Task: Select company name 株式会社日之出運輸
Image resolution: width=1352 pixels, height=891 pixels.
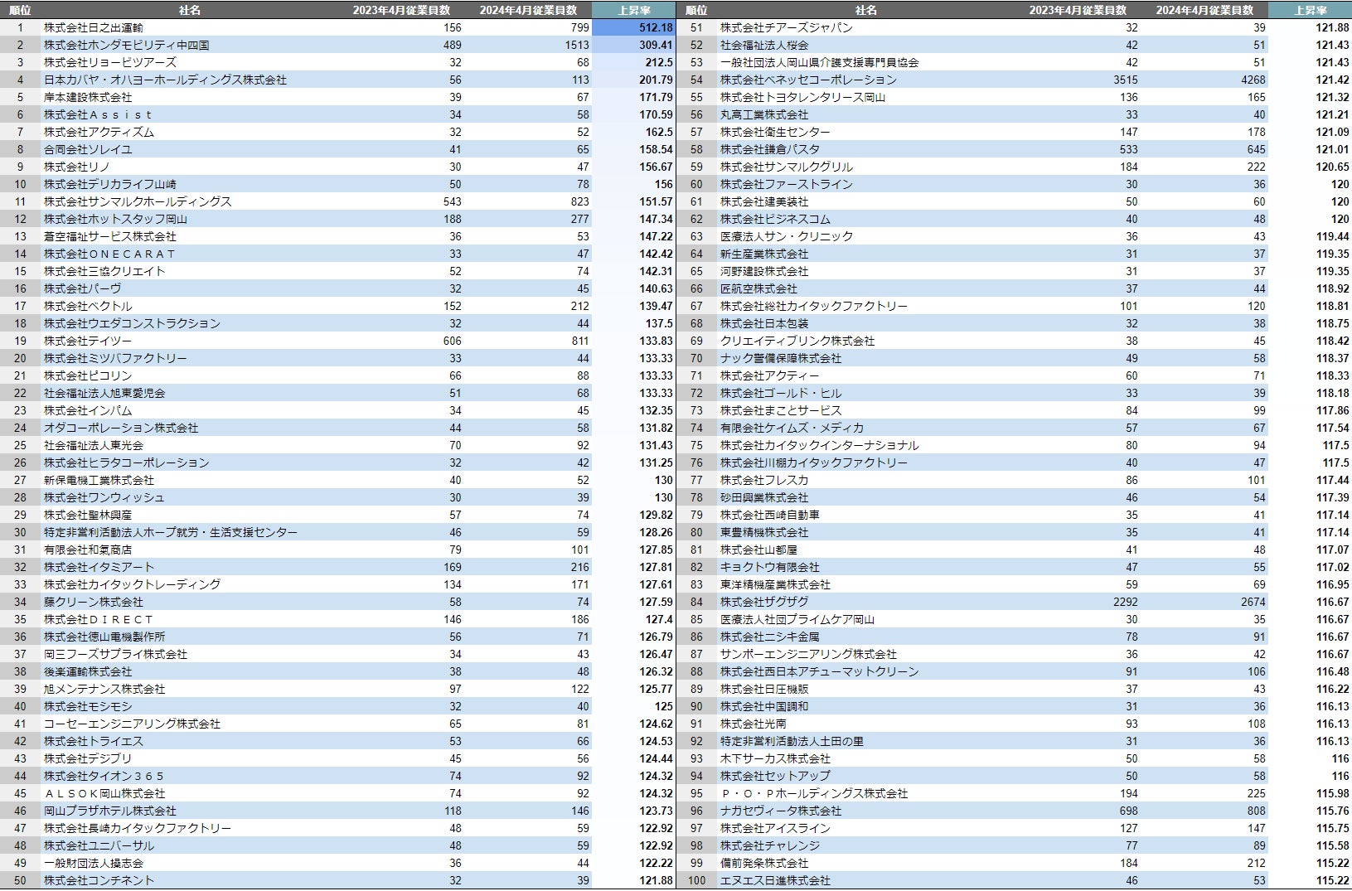Action: click(x=94, y=27)
